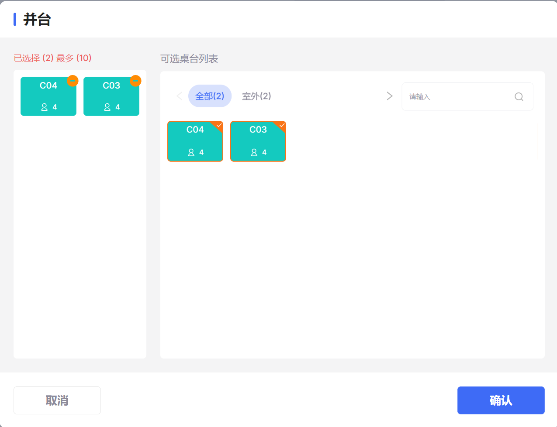Image resolution: width=557 pixels, height=427 pixels.
Task: Toggle table C03 label in 可选桌台列表
Action: tap(258, 130)
